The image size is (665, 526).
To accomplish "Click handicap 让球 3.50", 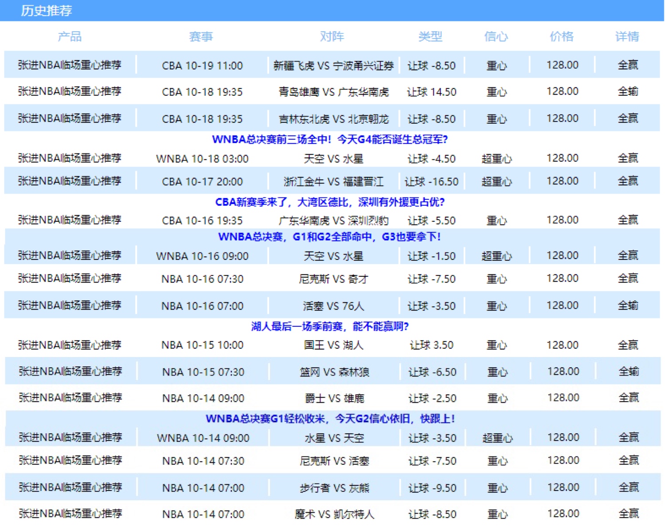I will pos(431,345).
